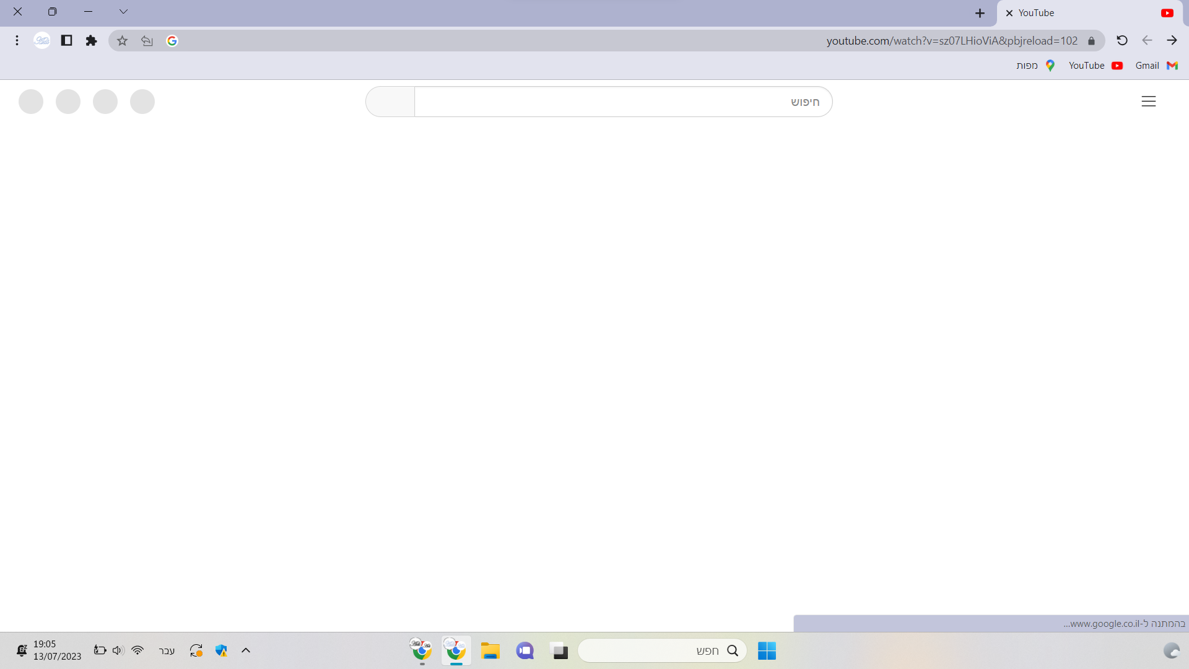
Task: Bookmark this page with star icon
Action: tap(122, 41)
